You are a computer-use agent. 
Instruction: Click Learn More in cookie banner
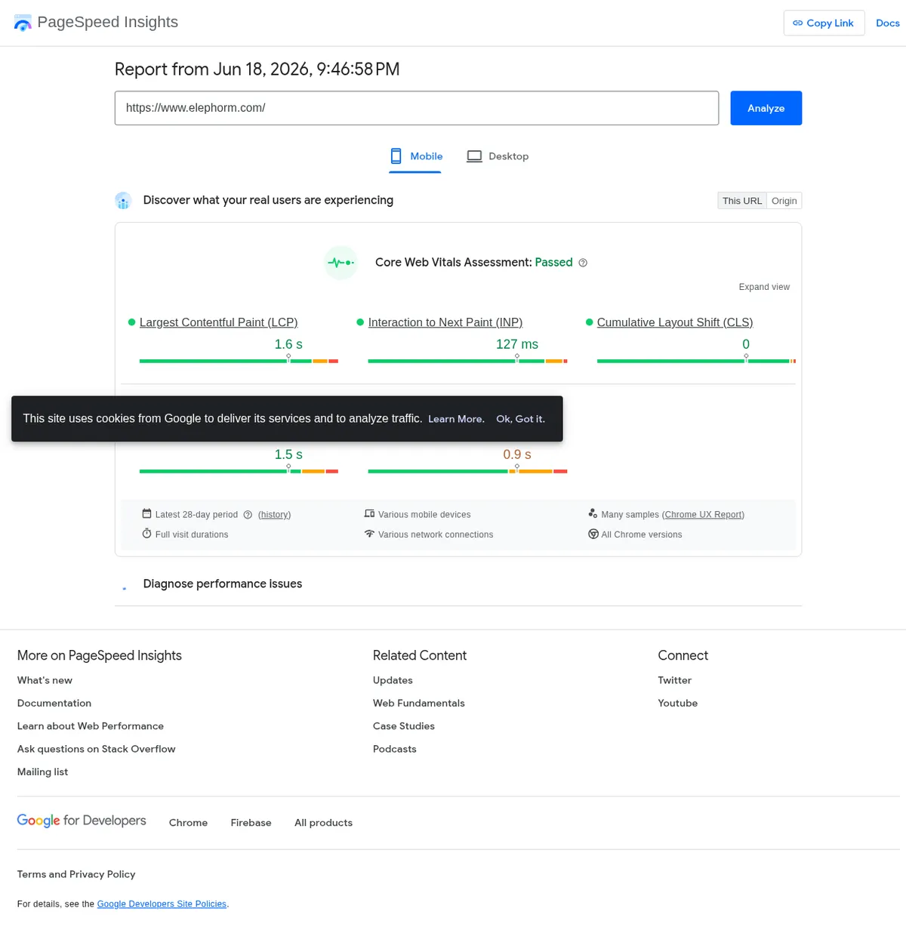pyautogui.click(x=456, y=419)
